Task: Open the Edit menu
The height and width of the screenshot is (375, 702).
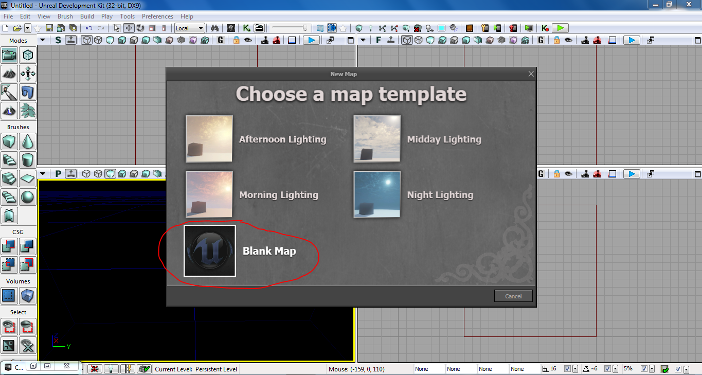Action: point(25,16)
